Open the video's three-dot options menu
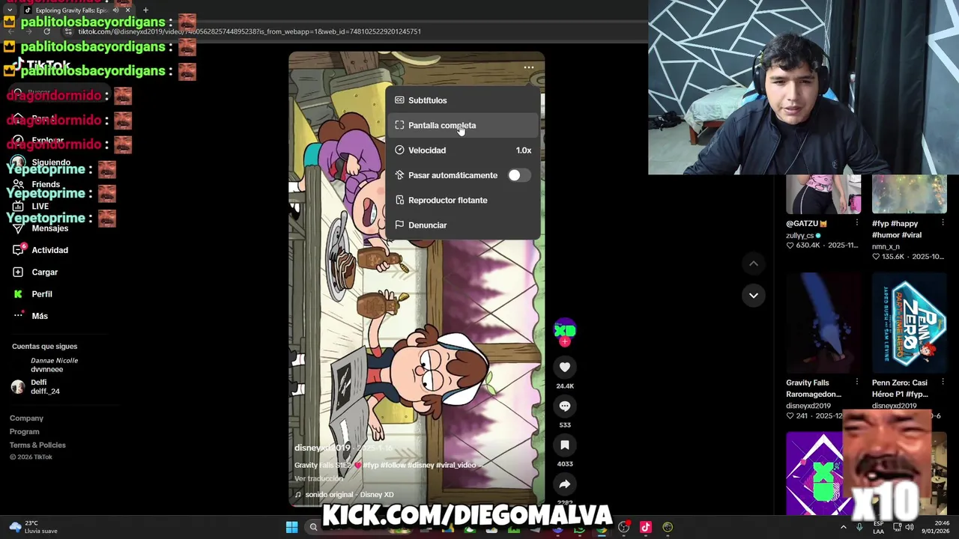 coord(529,67)
